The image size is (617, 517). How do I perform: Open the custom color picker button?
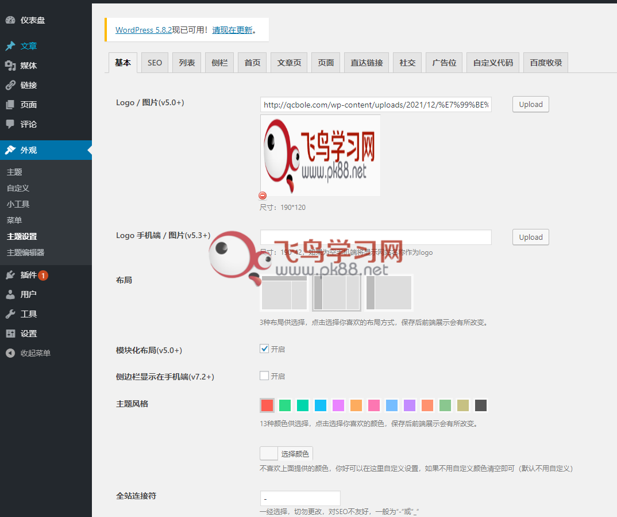coord(286,454)
